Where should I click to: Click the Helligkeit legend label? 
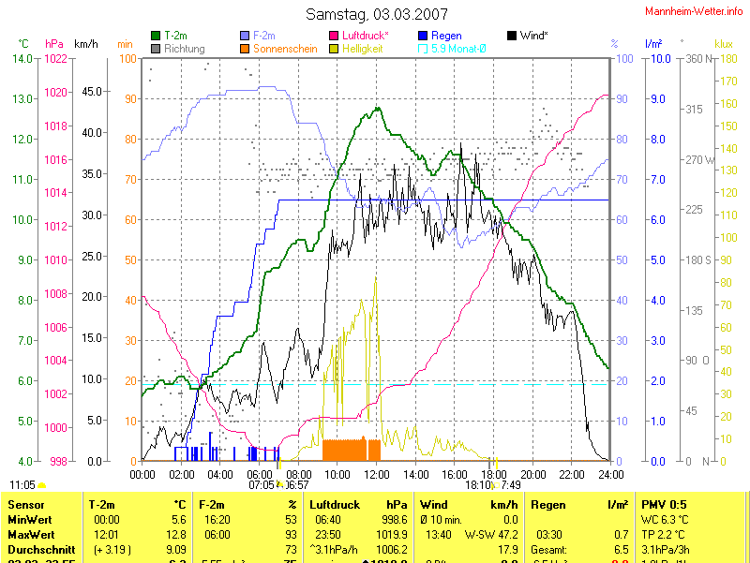click(362, 49)
